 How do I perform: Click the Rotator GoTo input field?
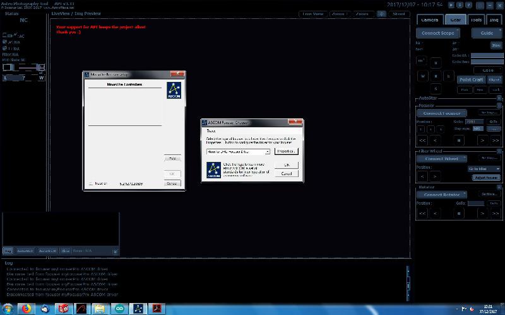coord(476,203)
